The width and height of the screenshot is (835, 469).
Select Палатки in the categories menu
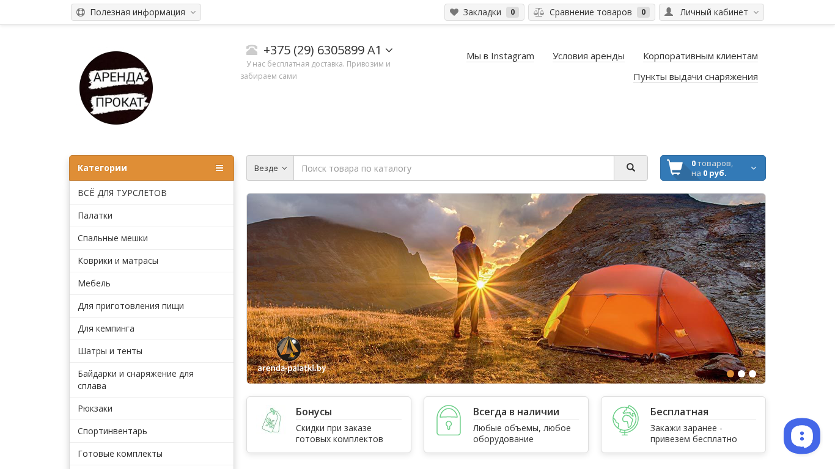(x=95, y=216)
